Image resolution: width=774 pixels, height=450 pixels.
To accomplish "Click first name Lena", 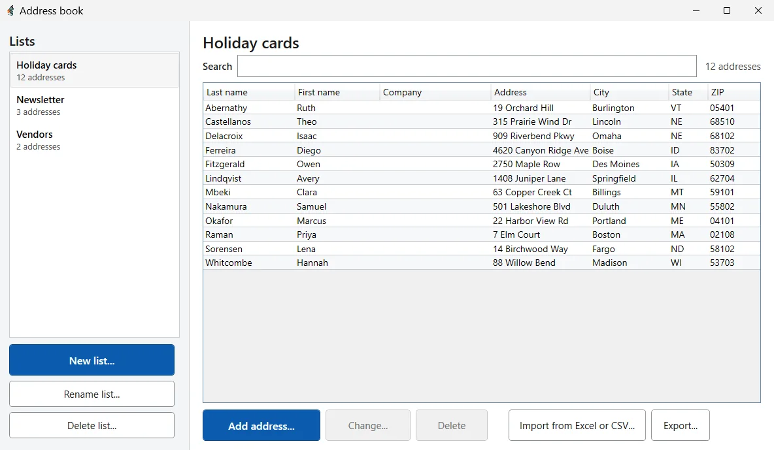I will [306, 249].
